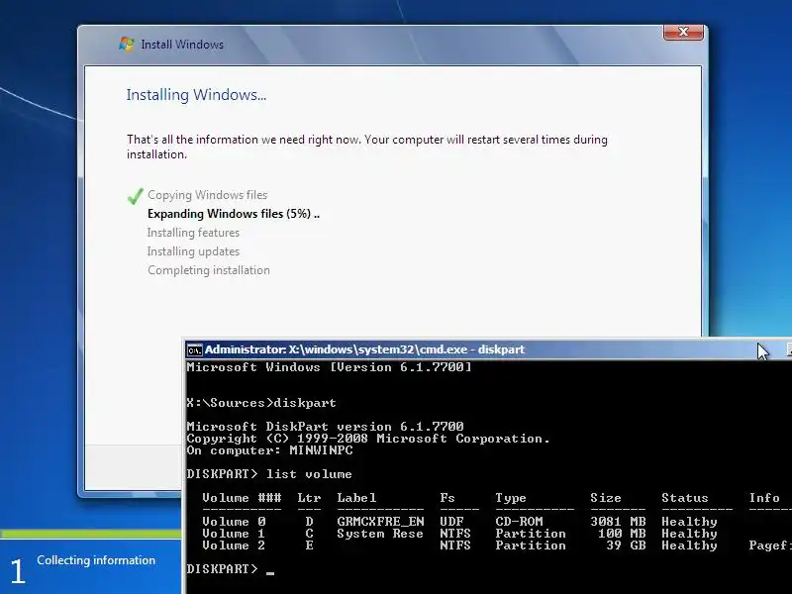Click the stage number 1 at bottom left
This screenshot has width=792, height=594.
[18, 571]
